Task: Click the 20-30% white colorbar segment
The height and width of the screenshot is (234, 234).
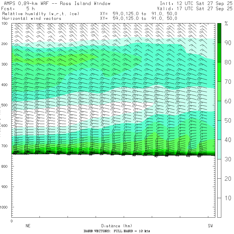Action: click(x=219, y=169)
